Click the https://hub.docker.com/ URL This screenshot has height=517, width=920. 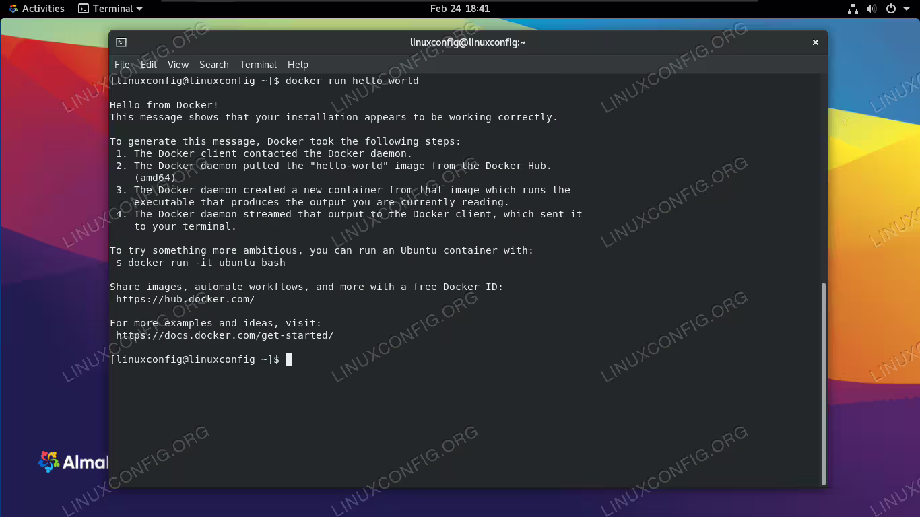185,299
